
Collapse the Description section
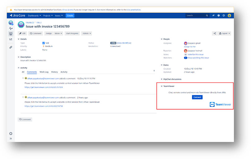pyautogui.click(x=19, y=57)
